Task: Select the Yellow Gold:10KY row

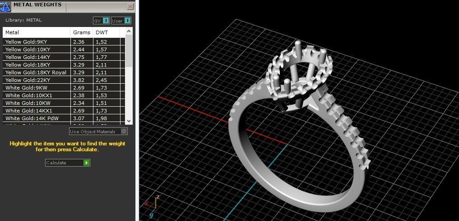Action: (x=64, y=50)
